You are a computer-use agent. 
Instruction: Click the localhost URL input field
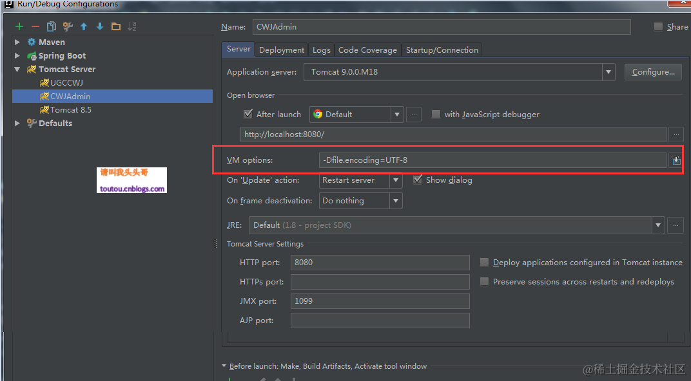click(454, 134)
